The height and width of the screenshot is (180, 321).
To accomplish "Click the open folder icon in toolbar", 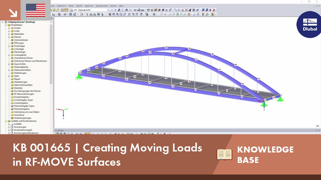I will pos(57,10).
